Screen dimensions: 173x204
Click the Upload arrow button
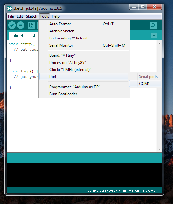(x=21, y=25)
